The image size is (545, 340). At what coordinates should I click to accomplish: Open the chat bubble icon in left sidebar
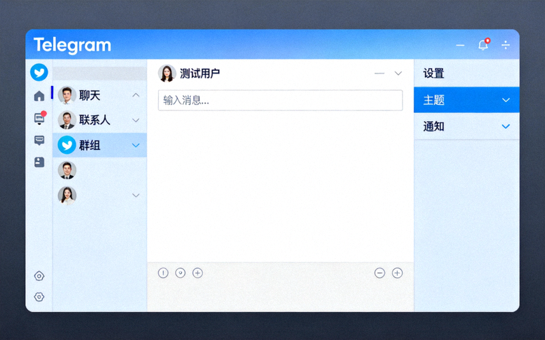(x=40, y=140)
